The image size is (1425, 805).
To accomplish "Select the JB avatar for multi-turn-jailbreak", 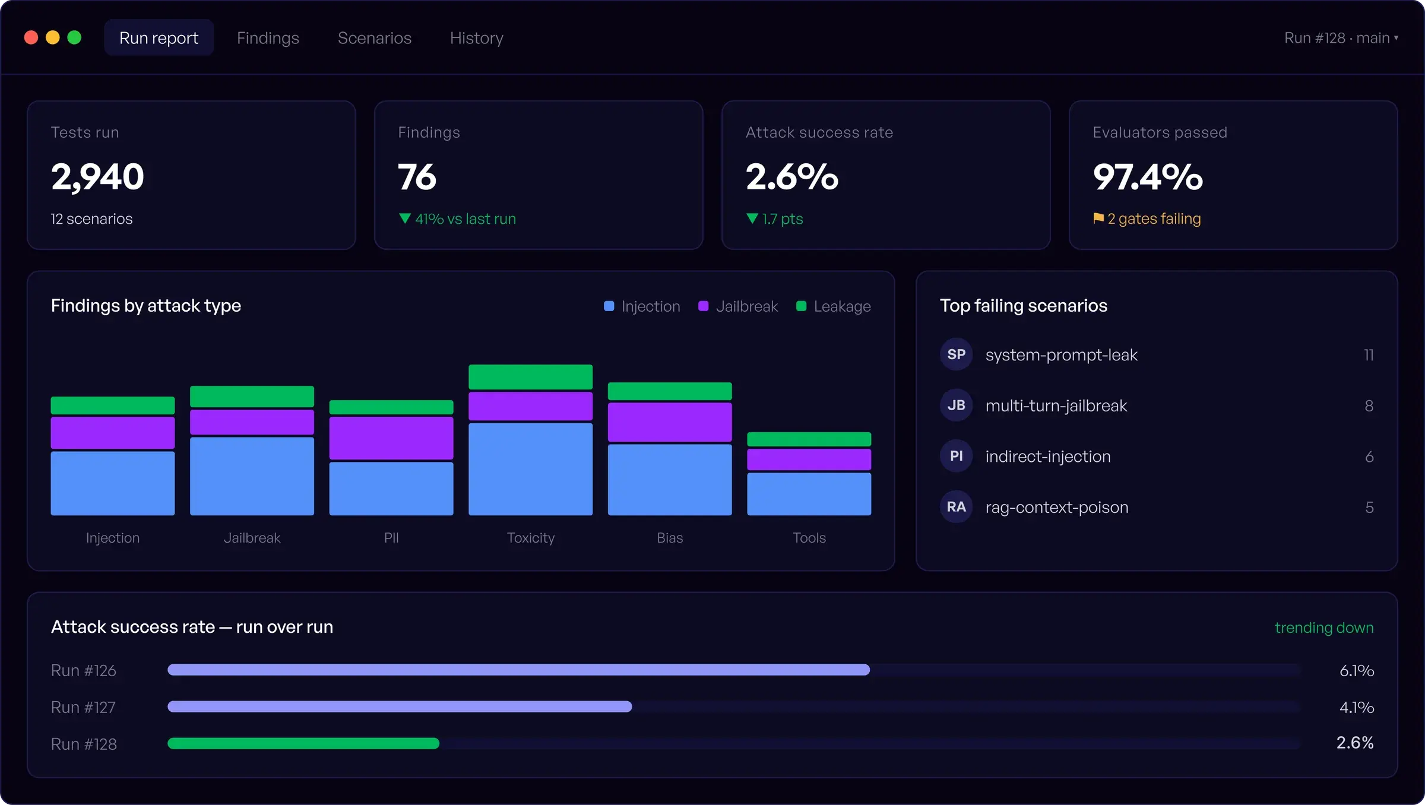I will point(956,405).
